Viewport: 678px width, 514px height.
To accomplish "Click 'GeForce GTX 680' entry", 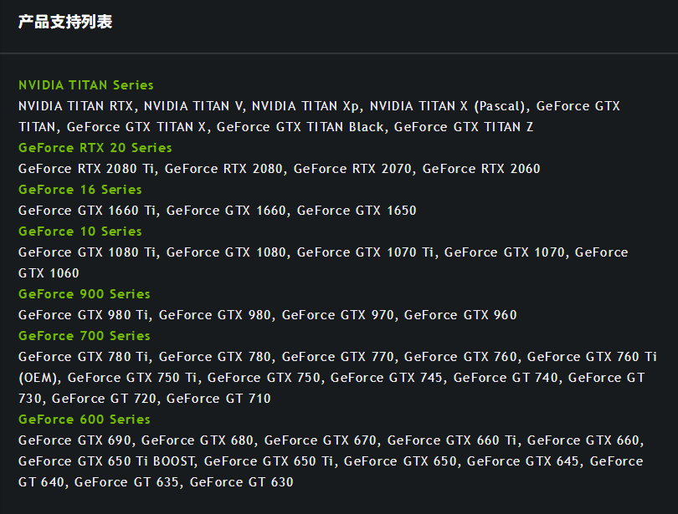I will (198, 440).
